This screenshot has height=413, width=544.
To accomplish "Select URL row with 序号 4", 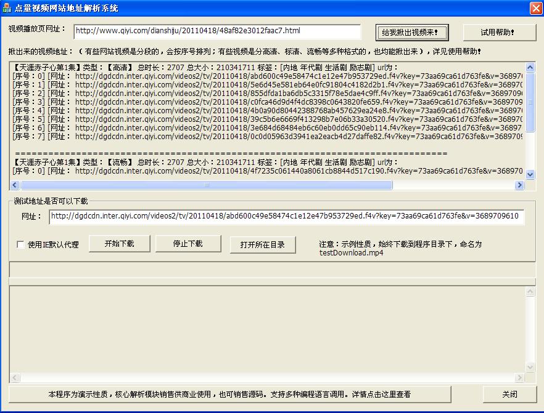I will pyautogui.click(x=267, y=111).
